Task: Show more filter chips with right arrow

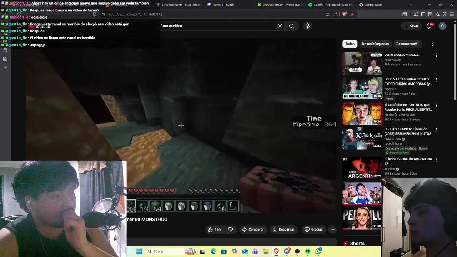Action: click(x=432, y=44)
